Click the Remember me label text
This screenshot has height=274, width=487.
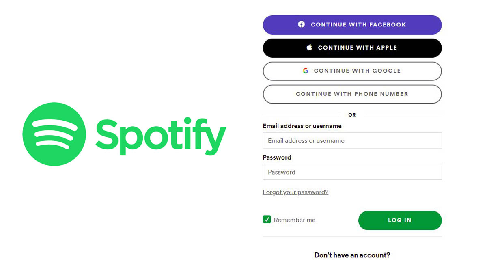295,220
